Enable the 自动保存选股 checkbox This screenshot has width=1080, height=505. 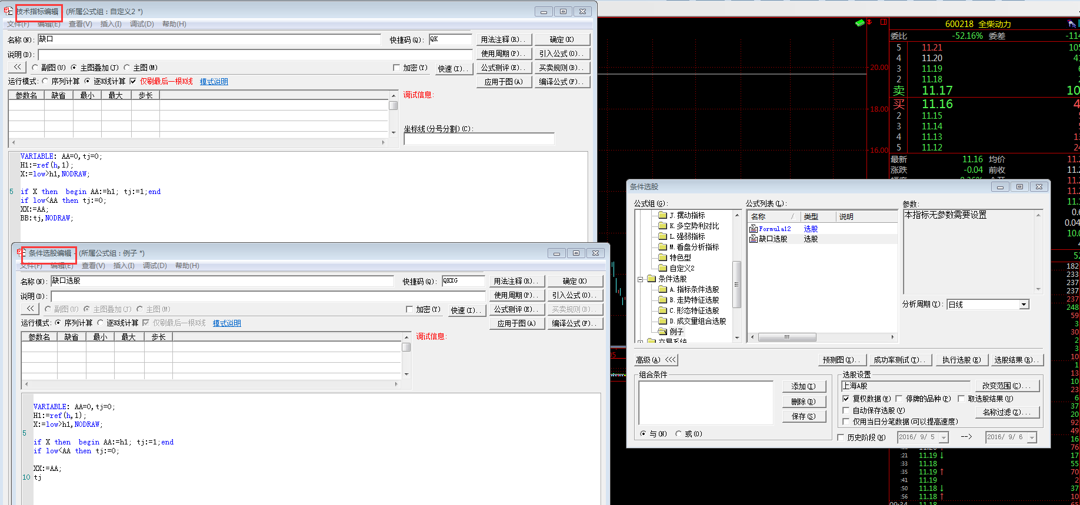tap(846, 410)
